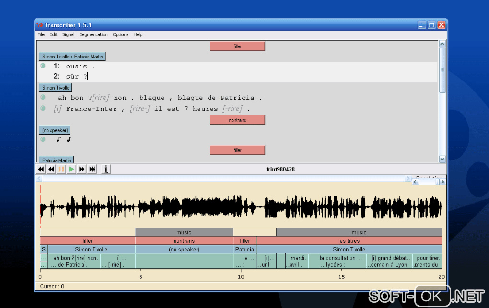Click the '(no speaker)' turn button
The image size is (489, 308).
55,130
